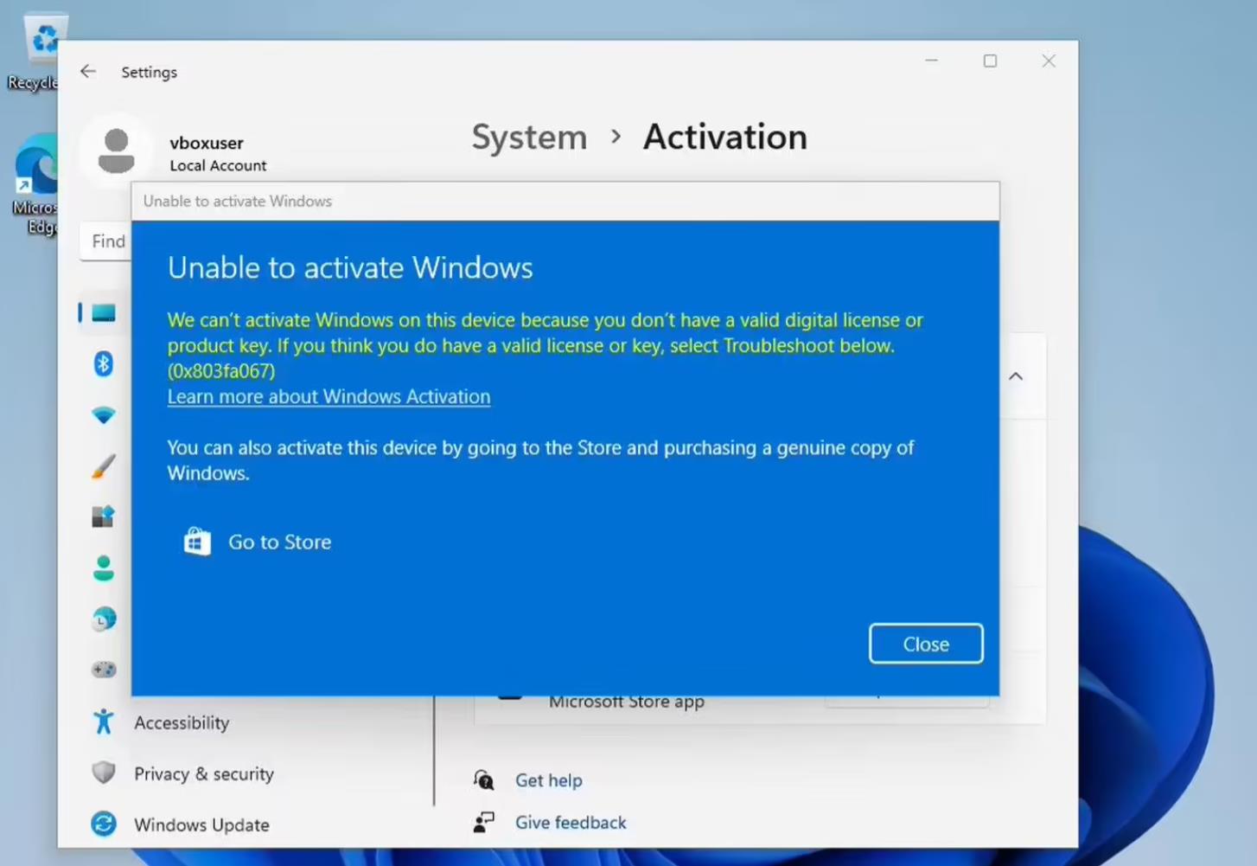Open the Personalization paintbrush sidebar icon
Image resolution: width=1257 pixels, height=866 pixels.
(104, 466)
